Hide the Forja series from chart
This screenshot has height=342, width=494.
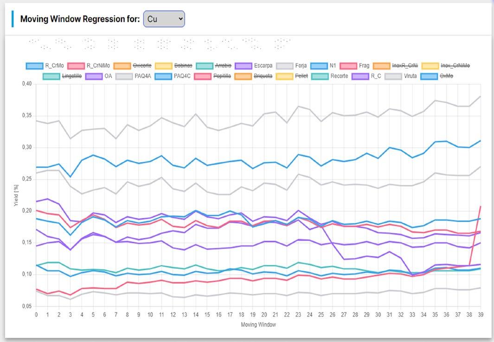(291, 66)
